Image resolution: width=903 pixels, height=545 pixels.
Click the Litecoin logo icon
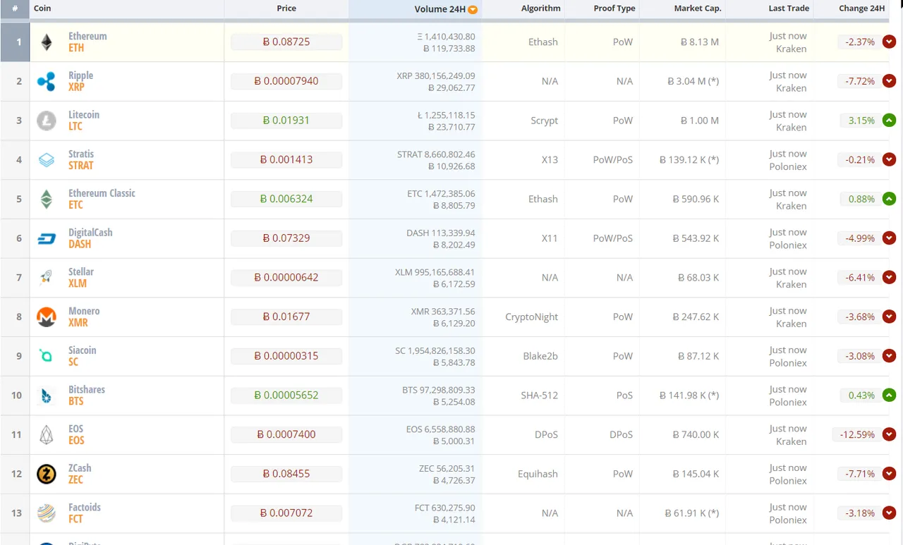pyautogui.click(x=47, y=121)
